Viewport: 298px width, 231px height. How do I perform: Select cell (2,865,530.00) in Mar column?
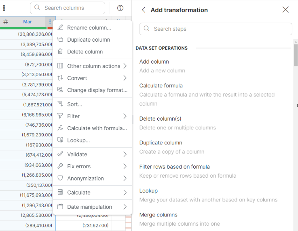point(36,215)
